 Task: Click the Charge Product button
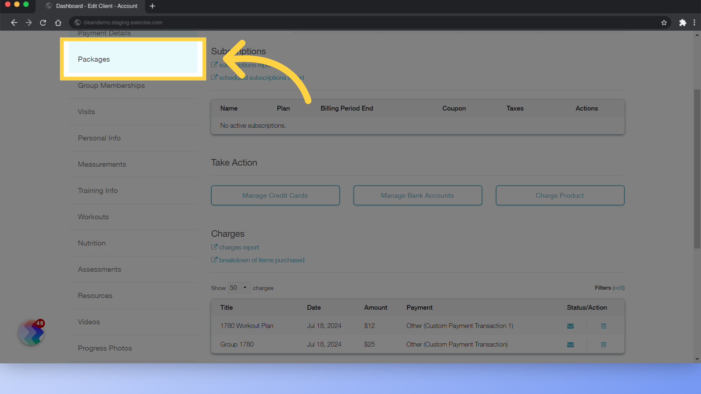click(560, 195)
